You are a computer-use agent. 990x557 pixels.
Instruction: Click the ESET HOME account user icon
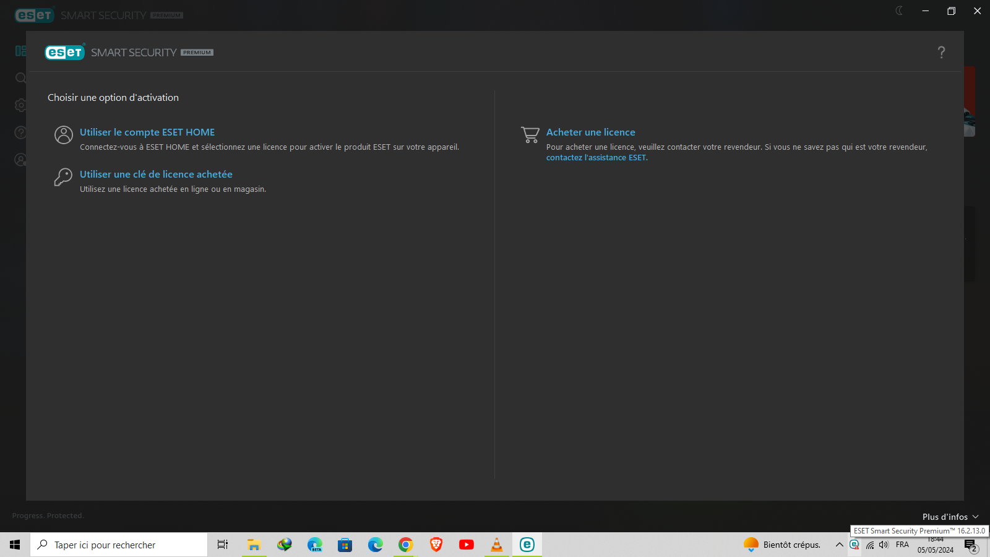64,135
